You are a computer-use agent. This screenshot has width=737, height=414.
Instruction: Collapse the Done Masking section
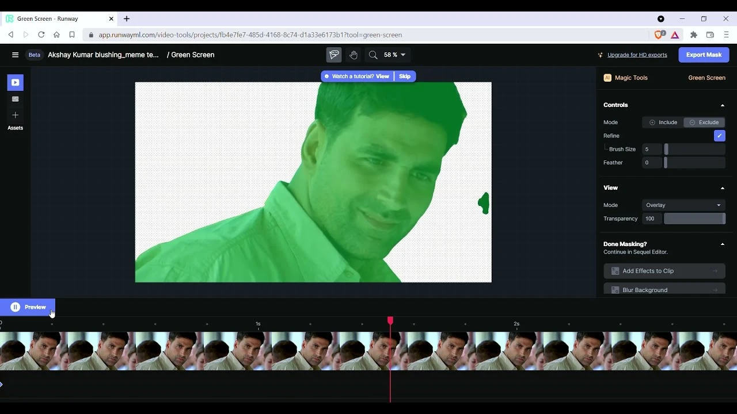coord(723,244)
